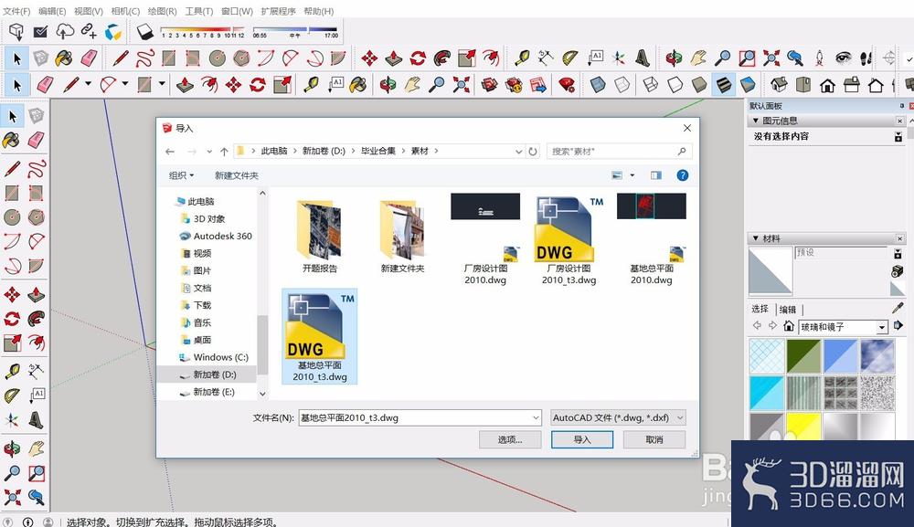Screen dimensions: 914x527
Task: Select 3D Text in the vertical tool palette
Action: 37,419
